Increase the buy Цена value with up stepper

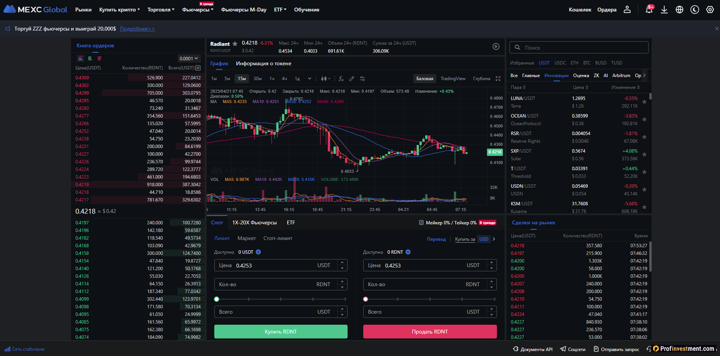pos(342,262)
